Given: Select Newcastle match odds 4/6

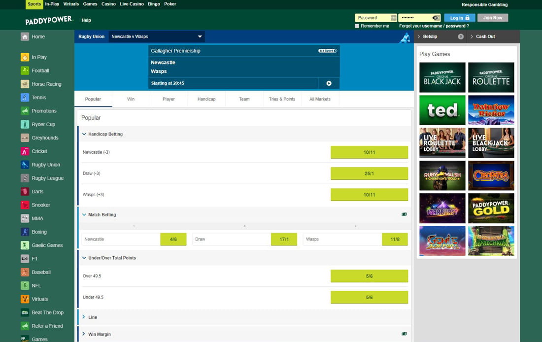Looking at the screenshot, I should tap(173, 239).
